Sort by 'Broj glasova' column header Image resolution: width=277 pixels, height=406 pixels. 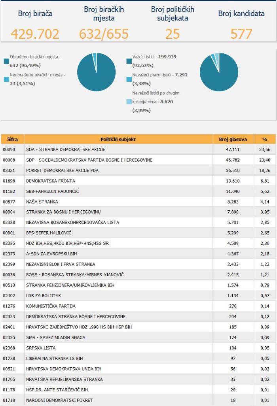pos(233,139)
